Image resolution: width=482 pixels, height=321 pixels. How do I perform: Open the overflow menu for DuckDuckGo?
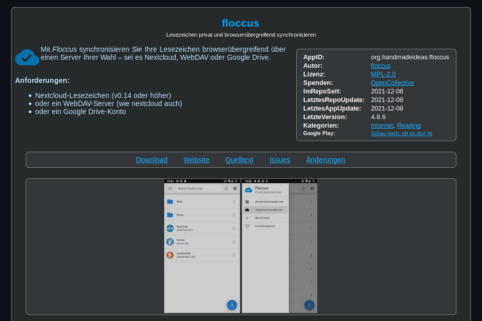[234, 254]
